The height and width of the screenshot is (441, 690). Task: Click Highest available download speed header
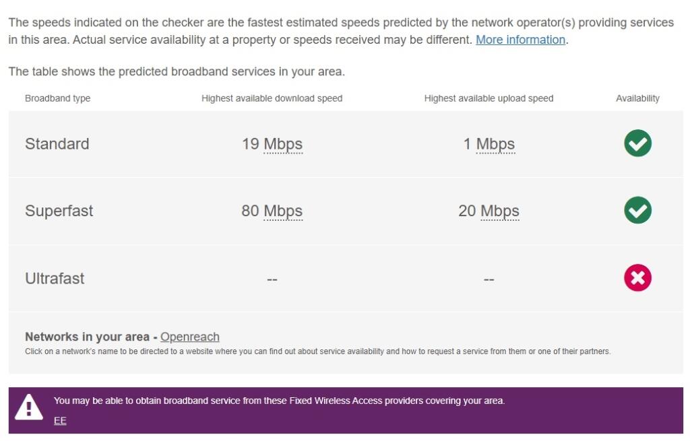[x=272, y=98]
